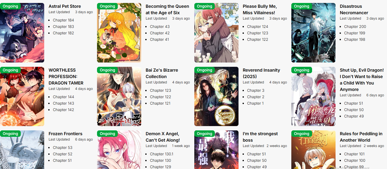Open Bai Ze's Bizarre Collection cover
The width and height of the screenshot is (387, 169).
pyautogui.click(x=119, y=96)
